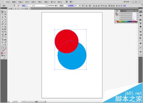Screen dimensions: 143x103
Task: Open the Artboards panel from right dock
Action: point(140,55)
